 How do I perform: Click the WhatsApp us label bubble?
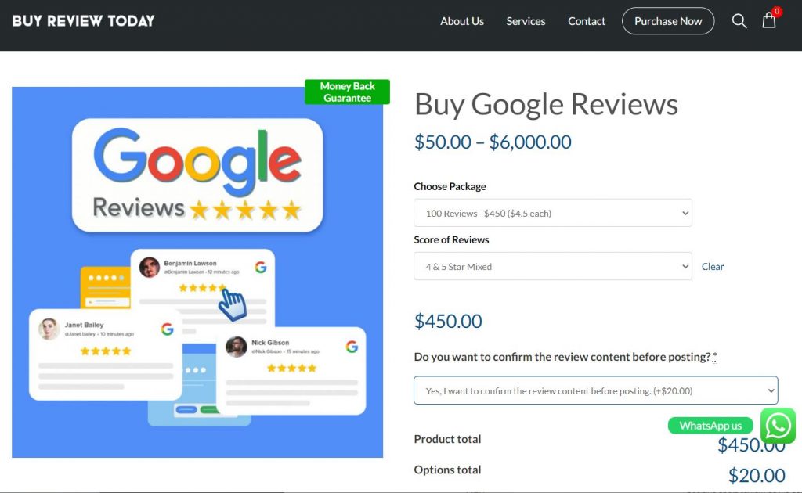[x=710, y=426]
